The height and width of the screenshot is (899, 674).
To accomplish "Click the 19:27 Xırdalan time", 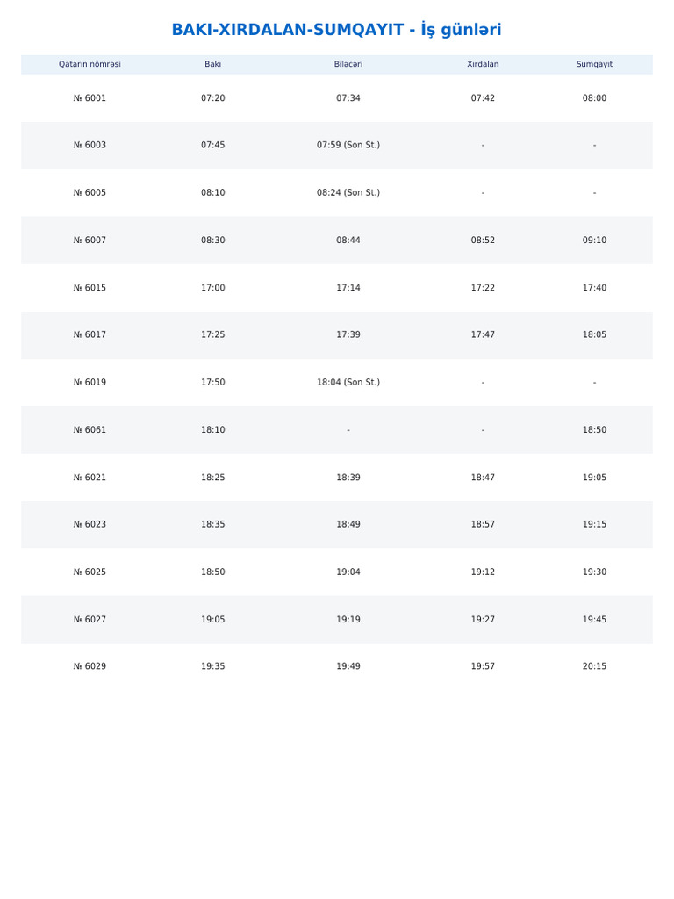I will 483,620.
